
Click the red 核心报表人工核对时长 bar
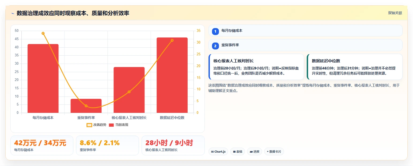129,90
